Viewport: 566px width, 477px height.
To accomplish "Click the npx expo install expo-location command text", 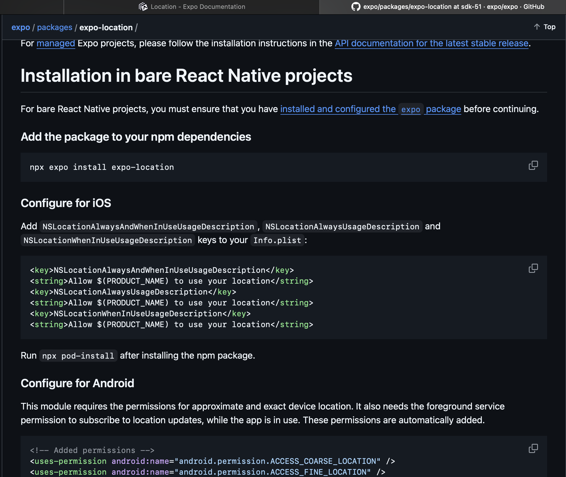I will coord(102,167).
